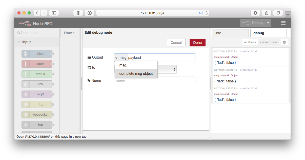Choose 'complete msg object' option
This screenshot has width=305, height=160.
click(136, 74)
